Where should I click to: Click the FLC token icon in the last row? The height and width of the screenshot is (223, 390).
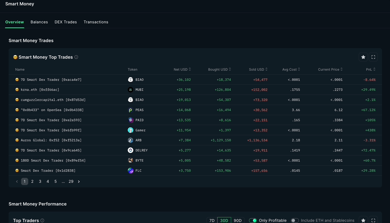tap(131, 170)
